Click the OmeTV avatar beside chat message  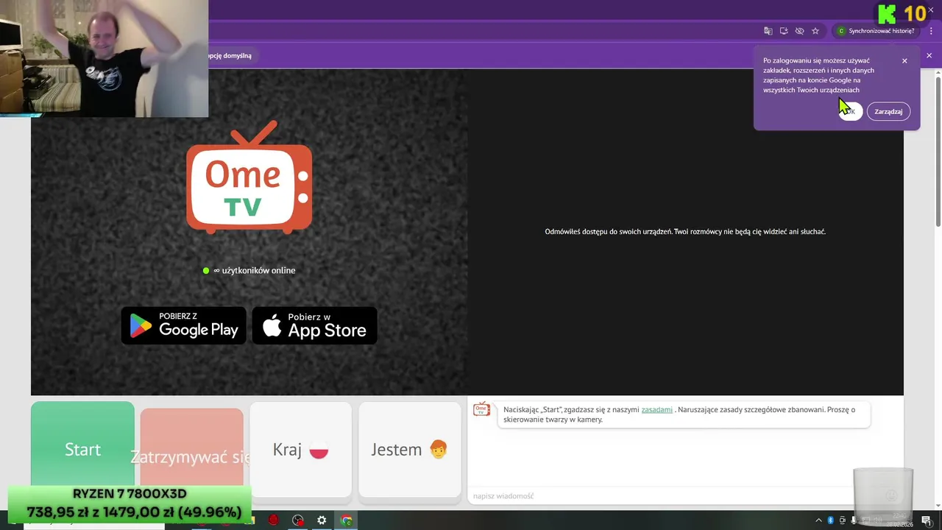[x=481, y=409]
